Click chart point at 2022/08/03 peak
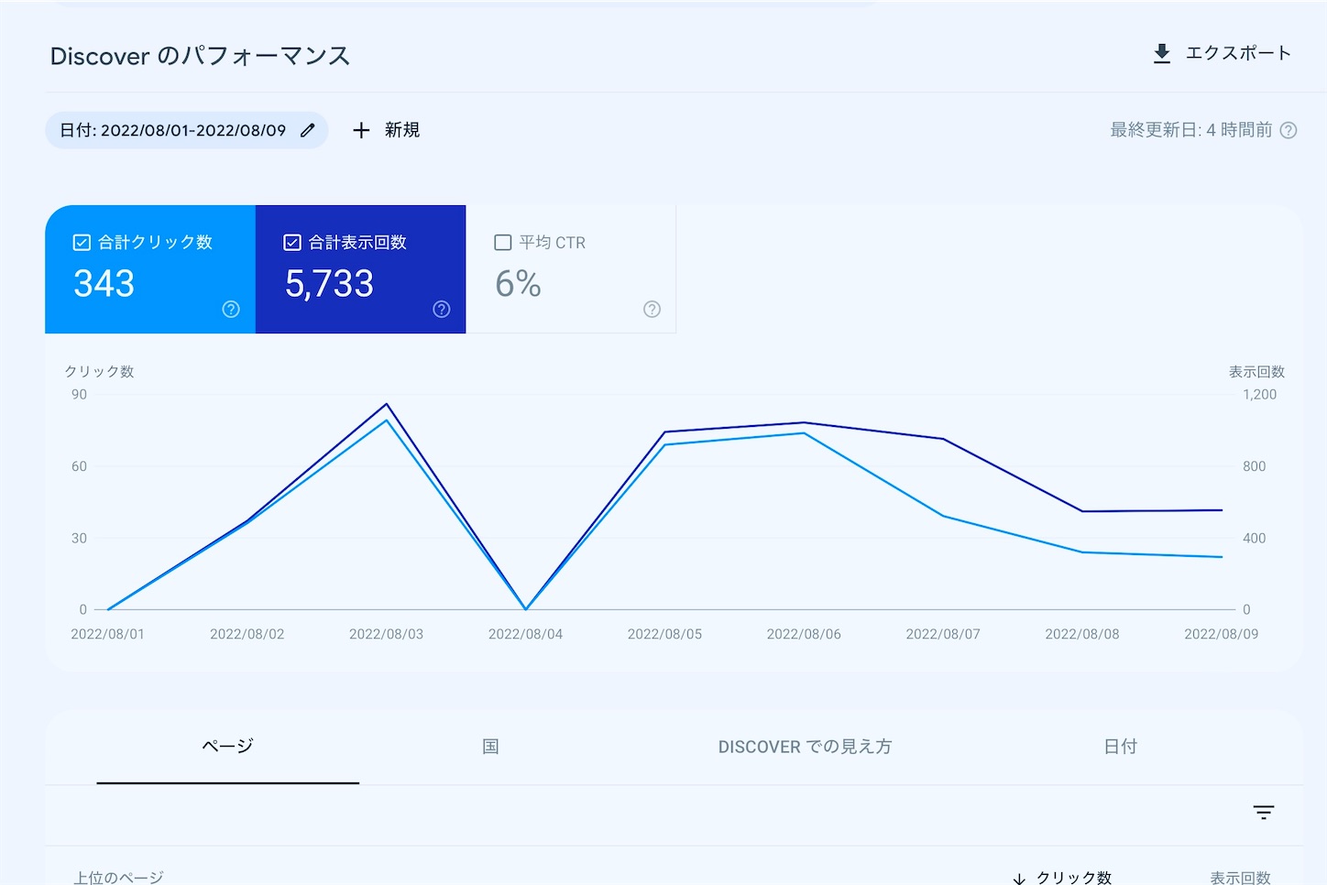Viewport: 1327px width, 885px height. pyautogui.click(x=387, y=404)
